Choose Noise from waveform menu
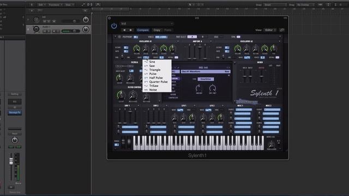 [x=157, y=90]
